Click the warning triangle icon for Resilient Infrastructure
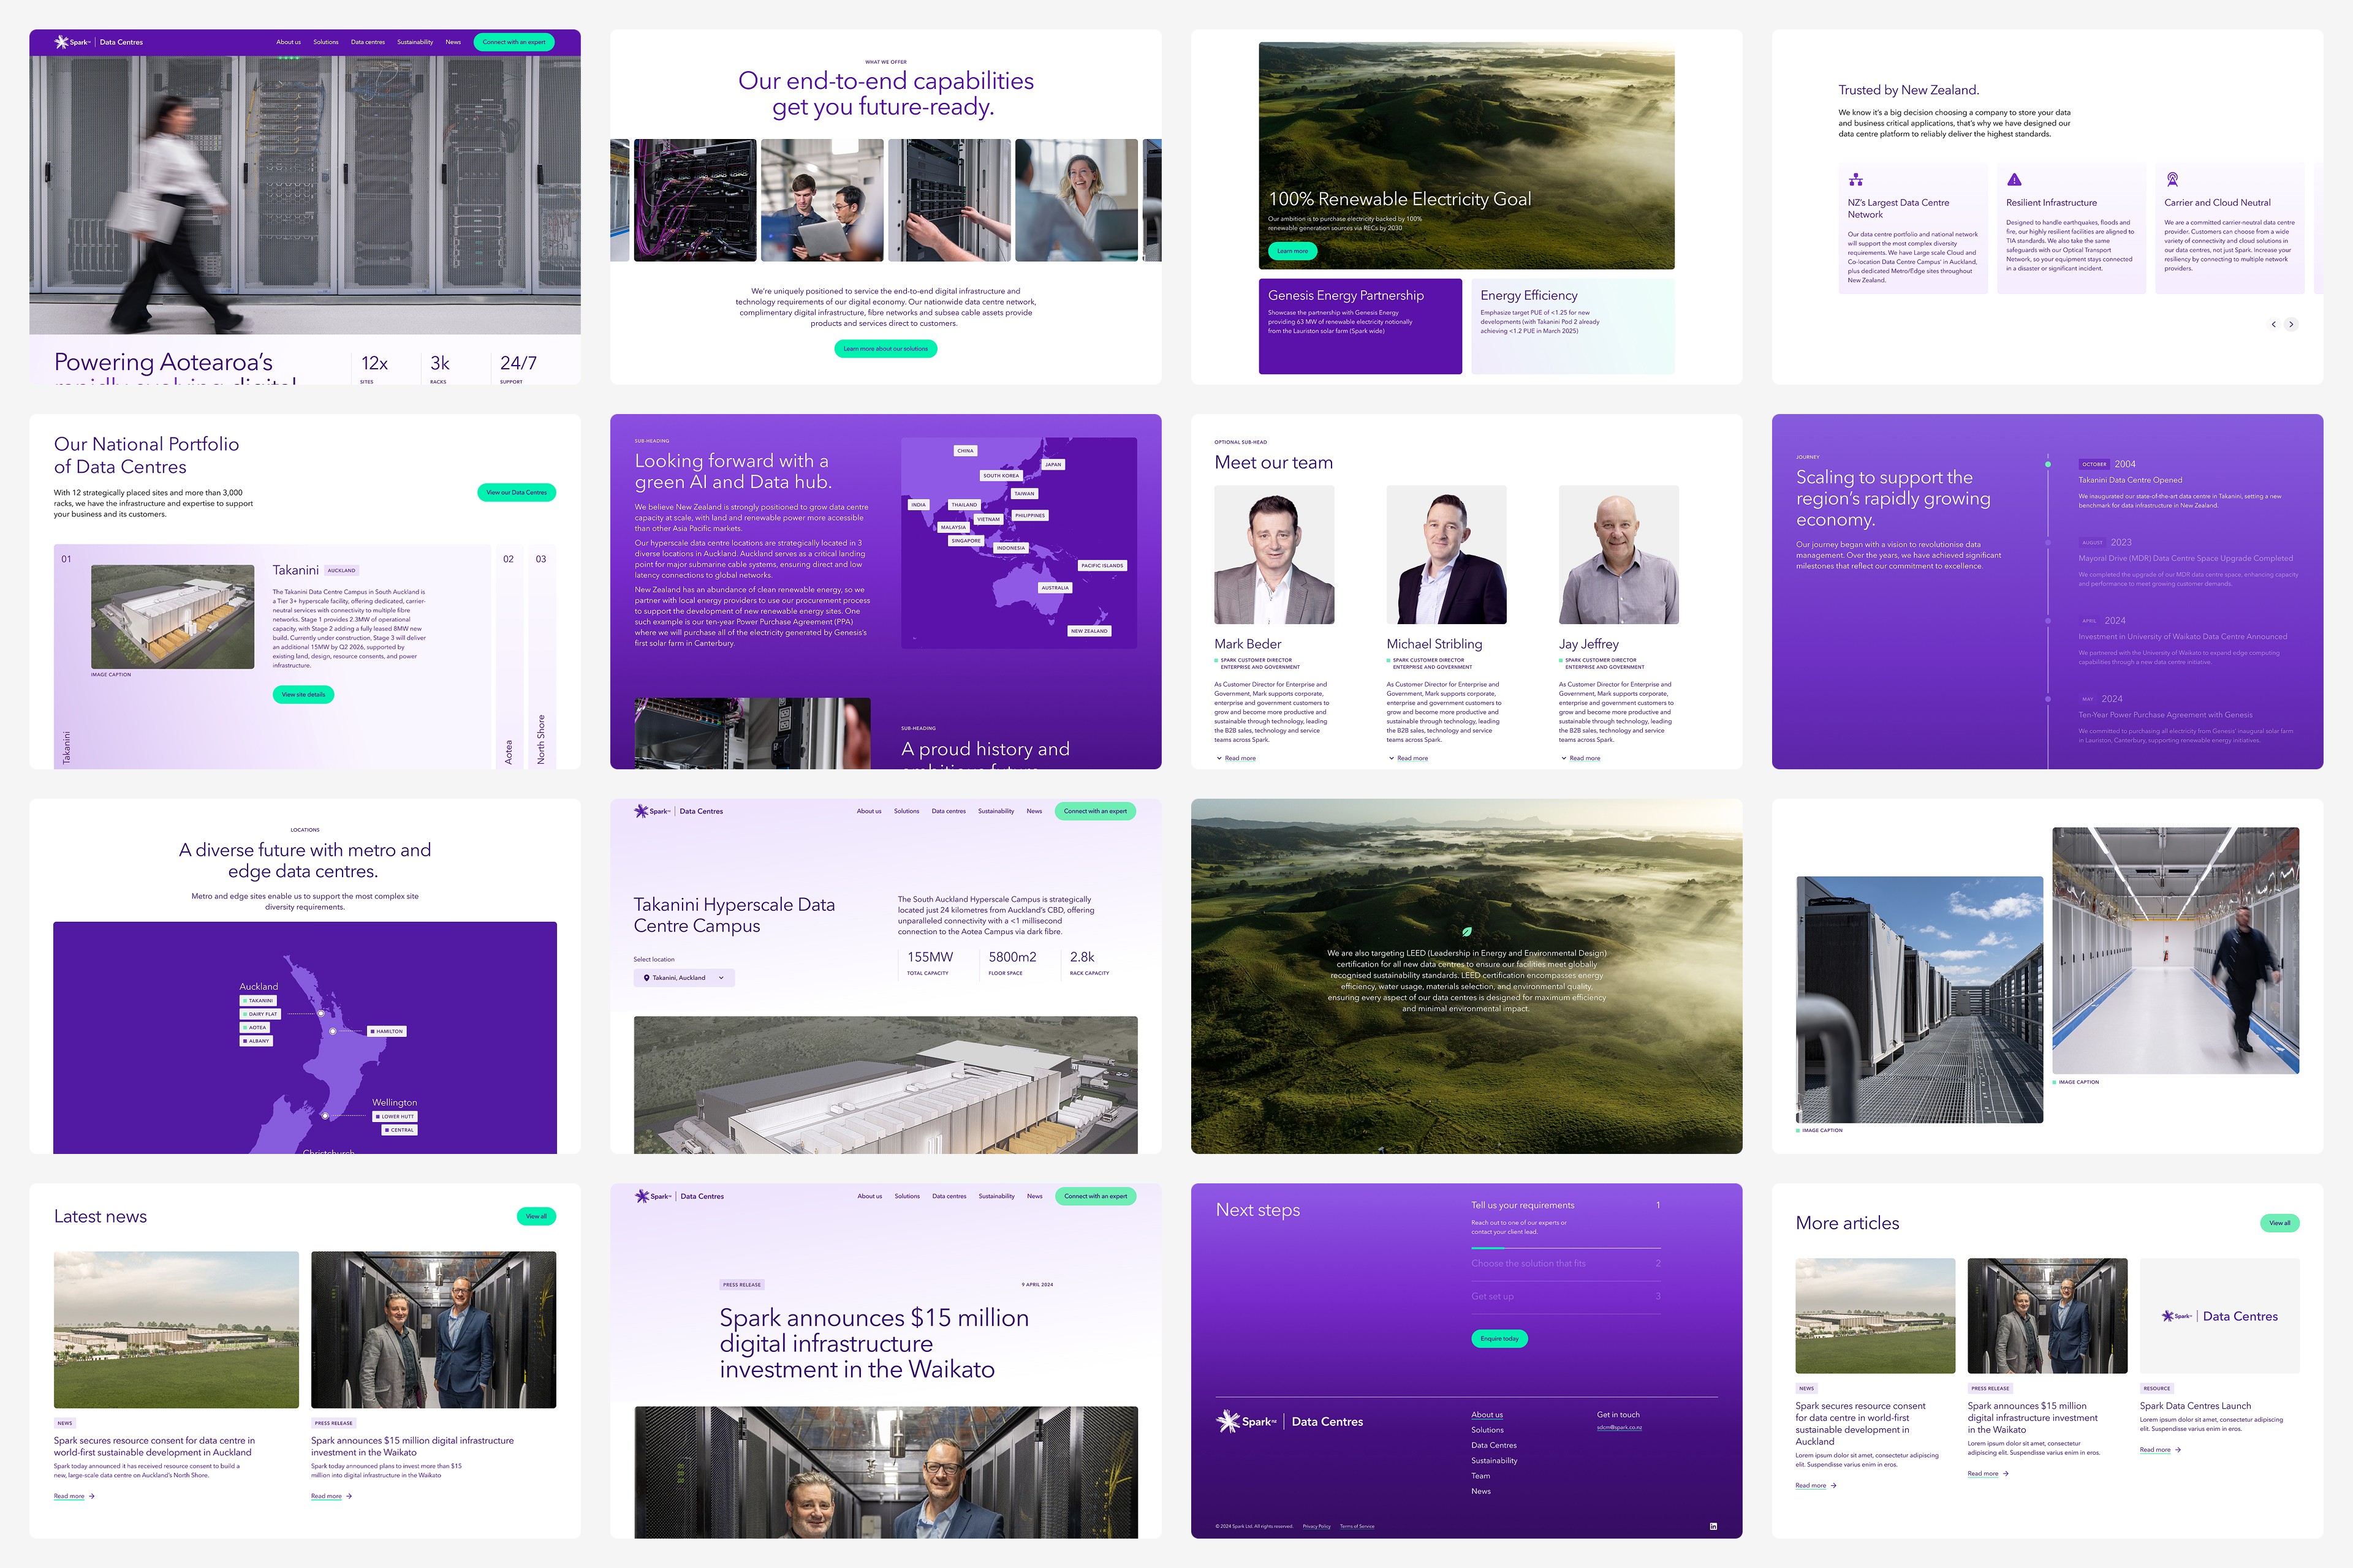The width and height of the screenshot is (2353, 1568). (2014, 180)
